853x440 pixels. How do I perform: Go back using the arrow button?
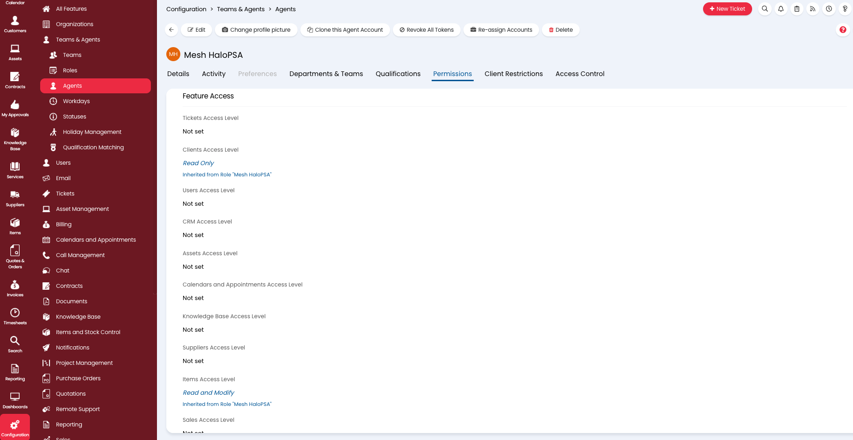coord(171,30)
